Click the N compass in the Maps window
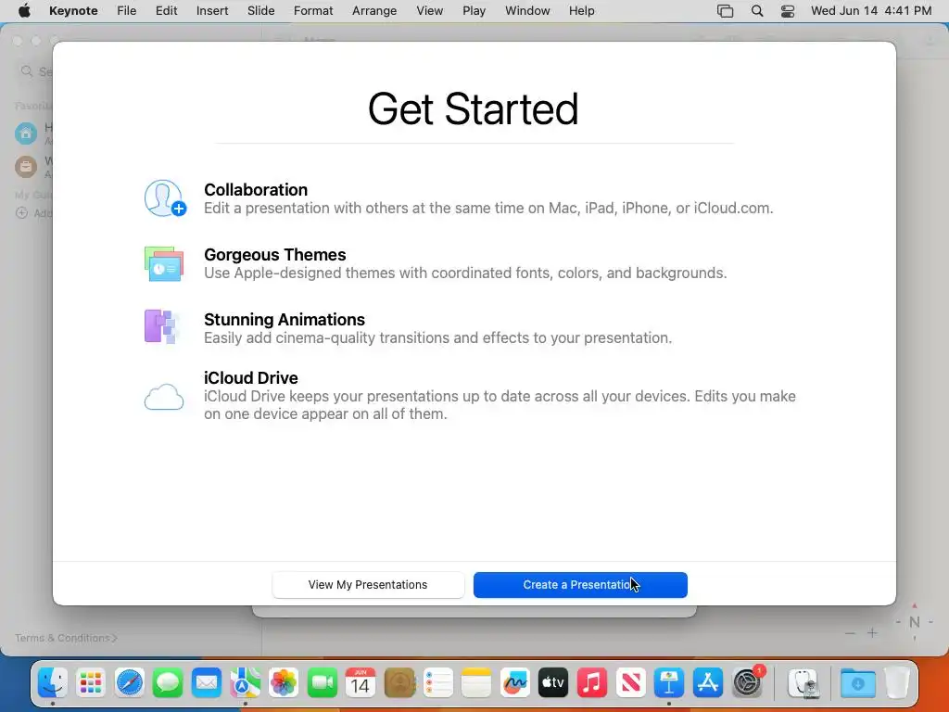The image size is (949, 712). point(915,622)
